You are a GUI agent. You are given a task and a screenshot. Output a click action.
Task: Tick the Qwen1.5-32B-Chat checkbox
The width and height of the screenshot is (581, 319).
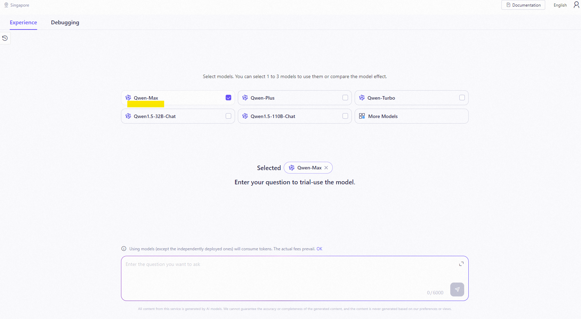coord(228,116)
